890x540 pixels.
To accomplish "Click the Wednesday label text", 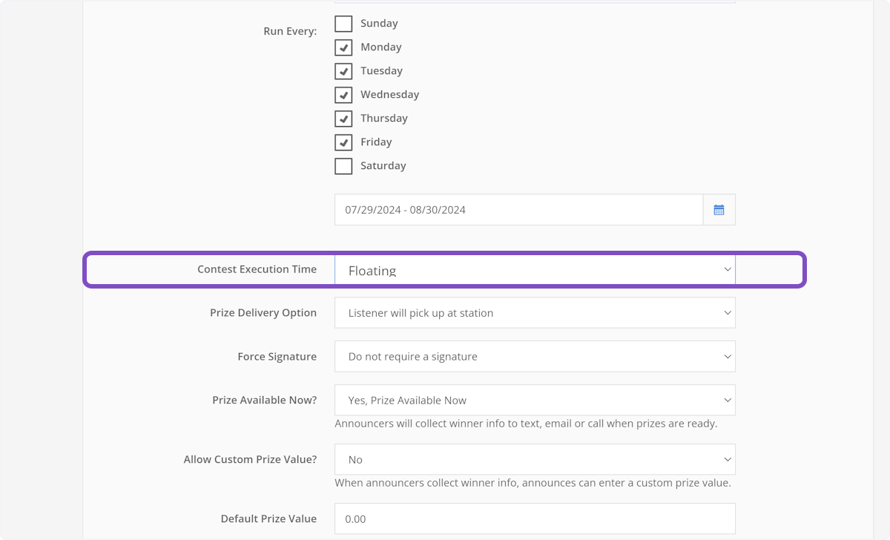I will click(389, 95).
